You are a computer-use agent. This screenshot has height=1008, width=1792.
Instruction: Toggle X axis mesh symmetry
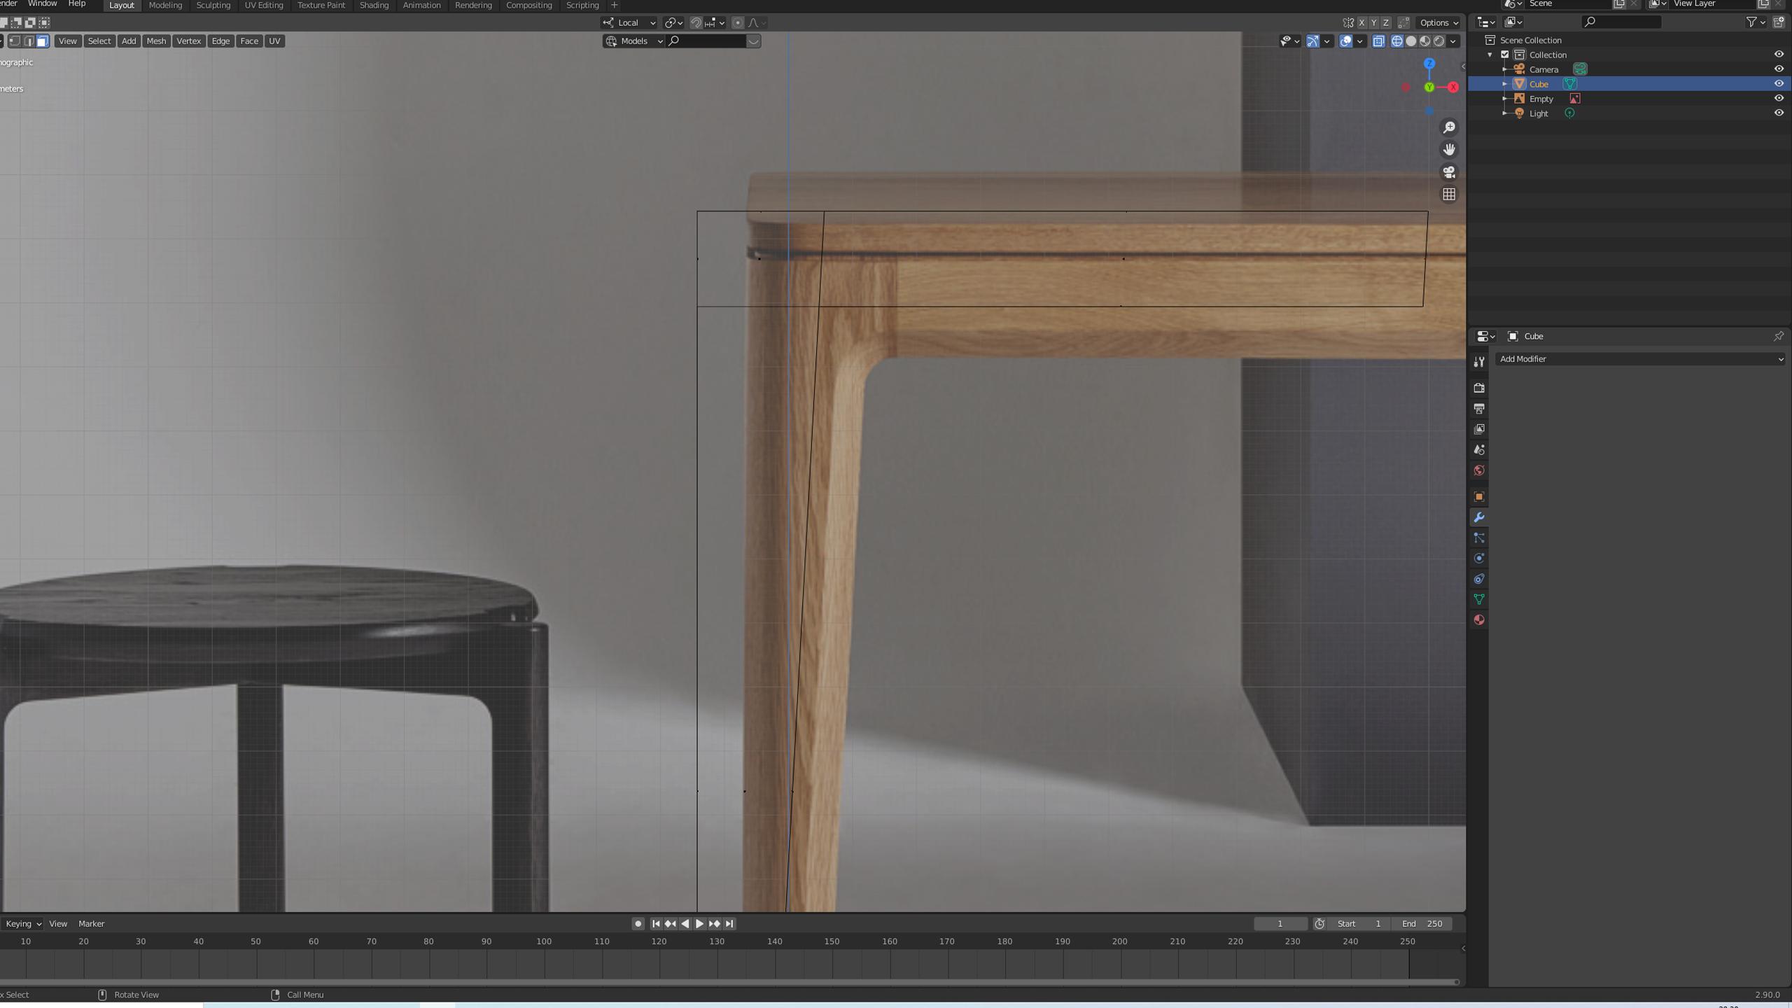1361,23
